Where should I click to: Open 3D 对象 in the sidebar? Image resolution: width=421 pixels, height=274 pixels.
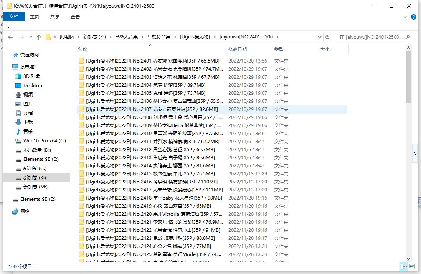[32, 76]
